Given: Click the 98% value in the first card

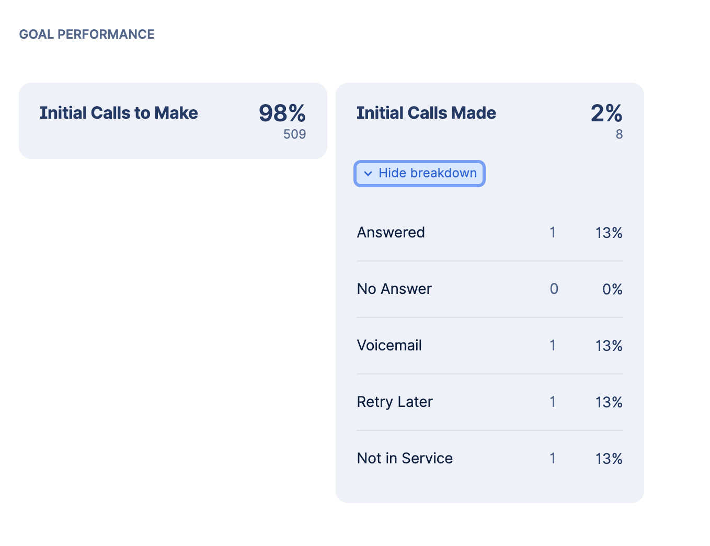Looking at the screenshot, I should pos(282,113).
